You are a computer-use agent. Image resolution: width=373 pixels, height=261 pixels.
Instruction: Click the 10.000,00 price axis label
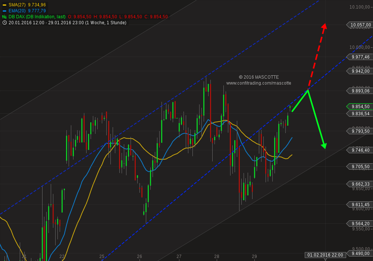360,47
